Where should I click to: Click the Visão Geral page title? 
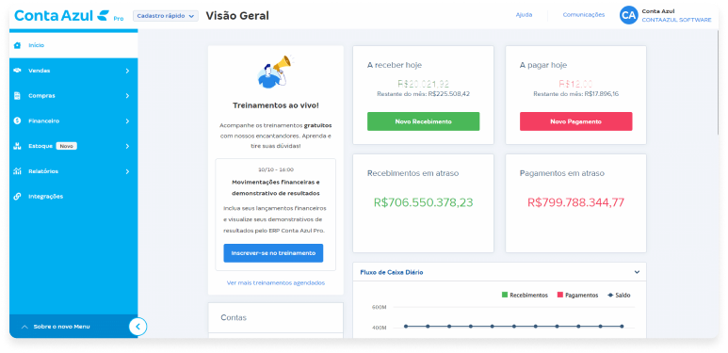(237, 16)
